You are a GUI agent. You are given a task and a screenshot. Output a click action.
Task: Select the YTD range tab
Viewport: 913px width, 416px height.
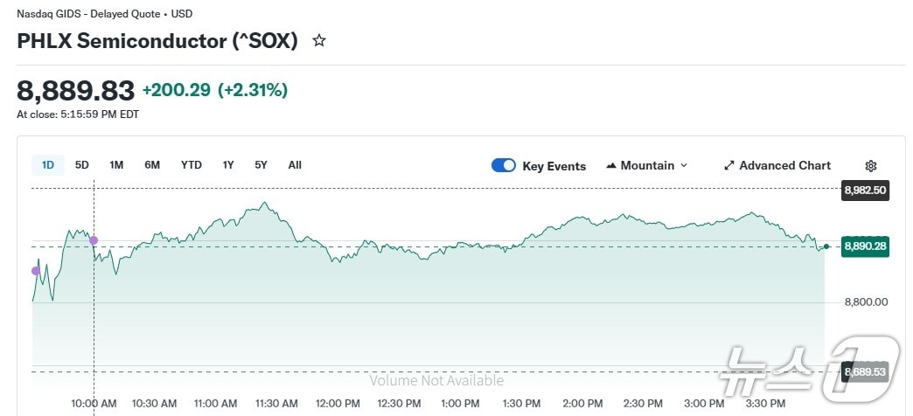pos(192,164)
